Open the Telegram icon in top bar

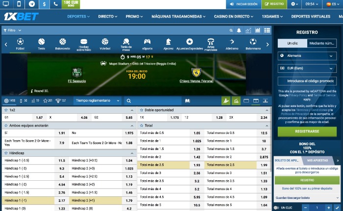click(x=32, y=4)
